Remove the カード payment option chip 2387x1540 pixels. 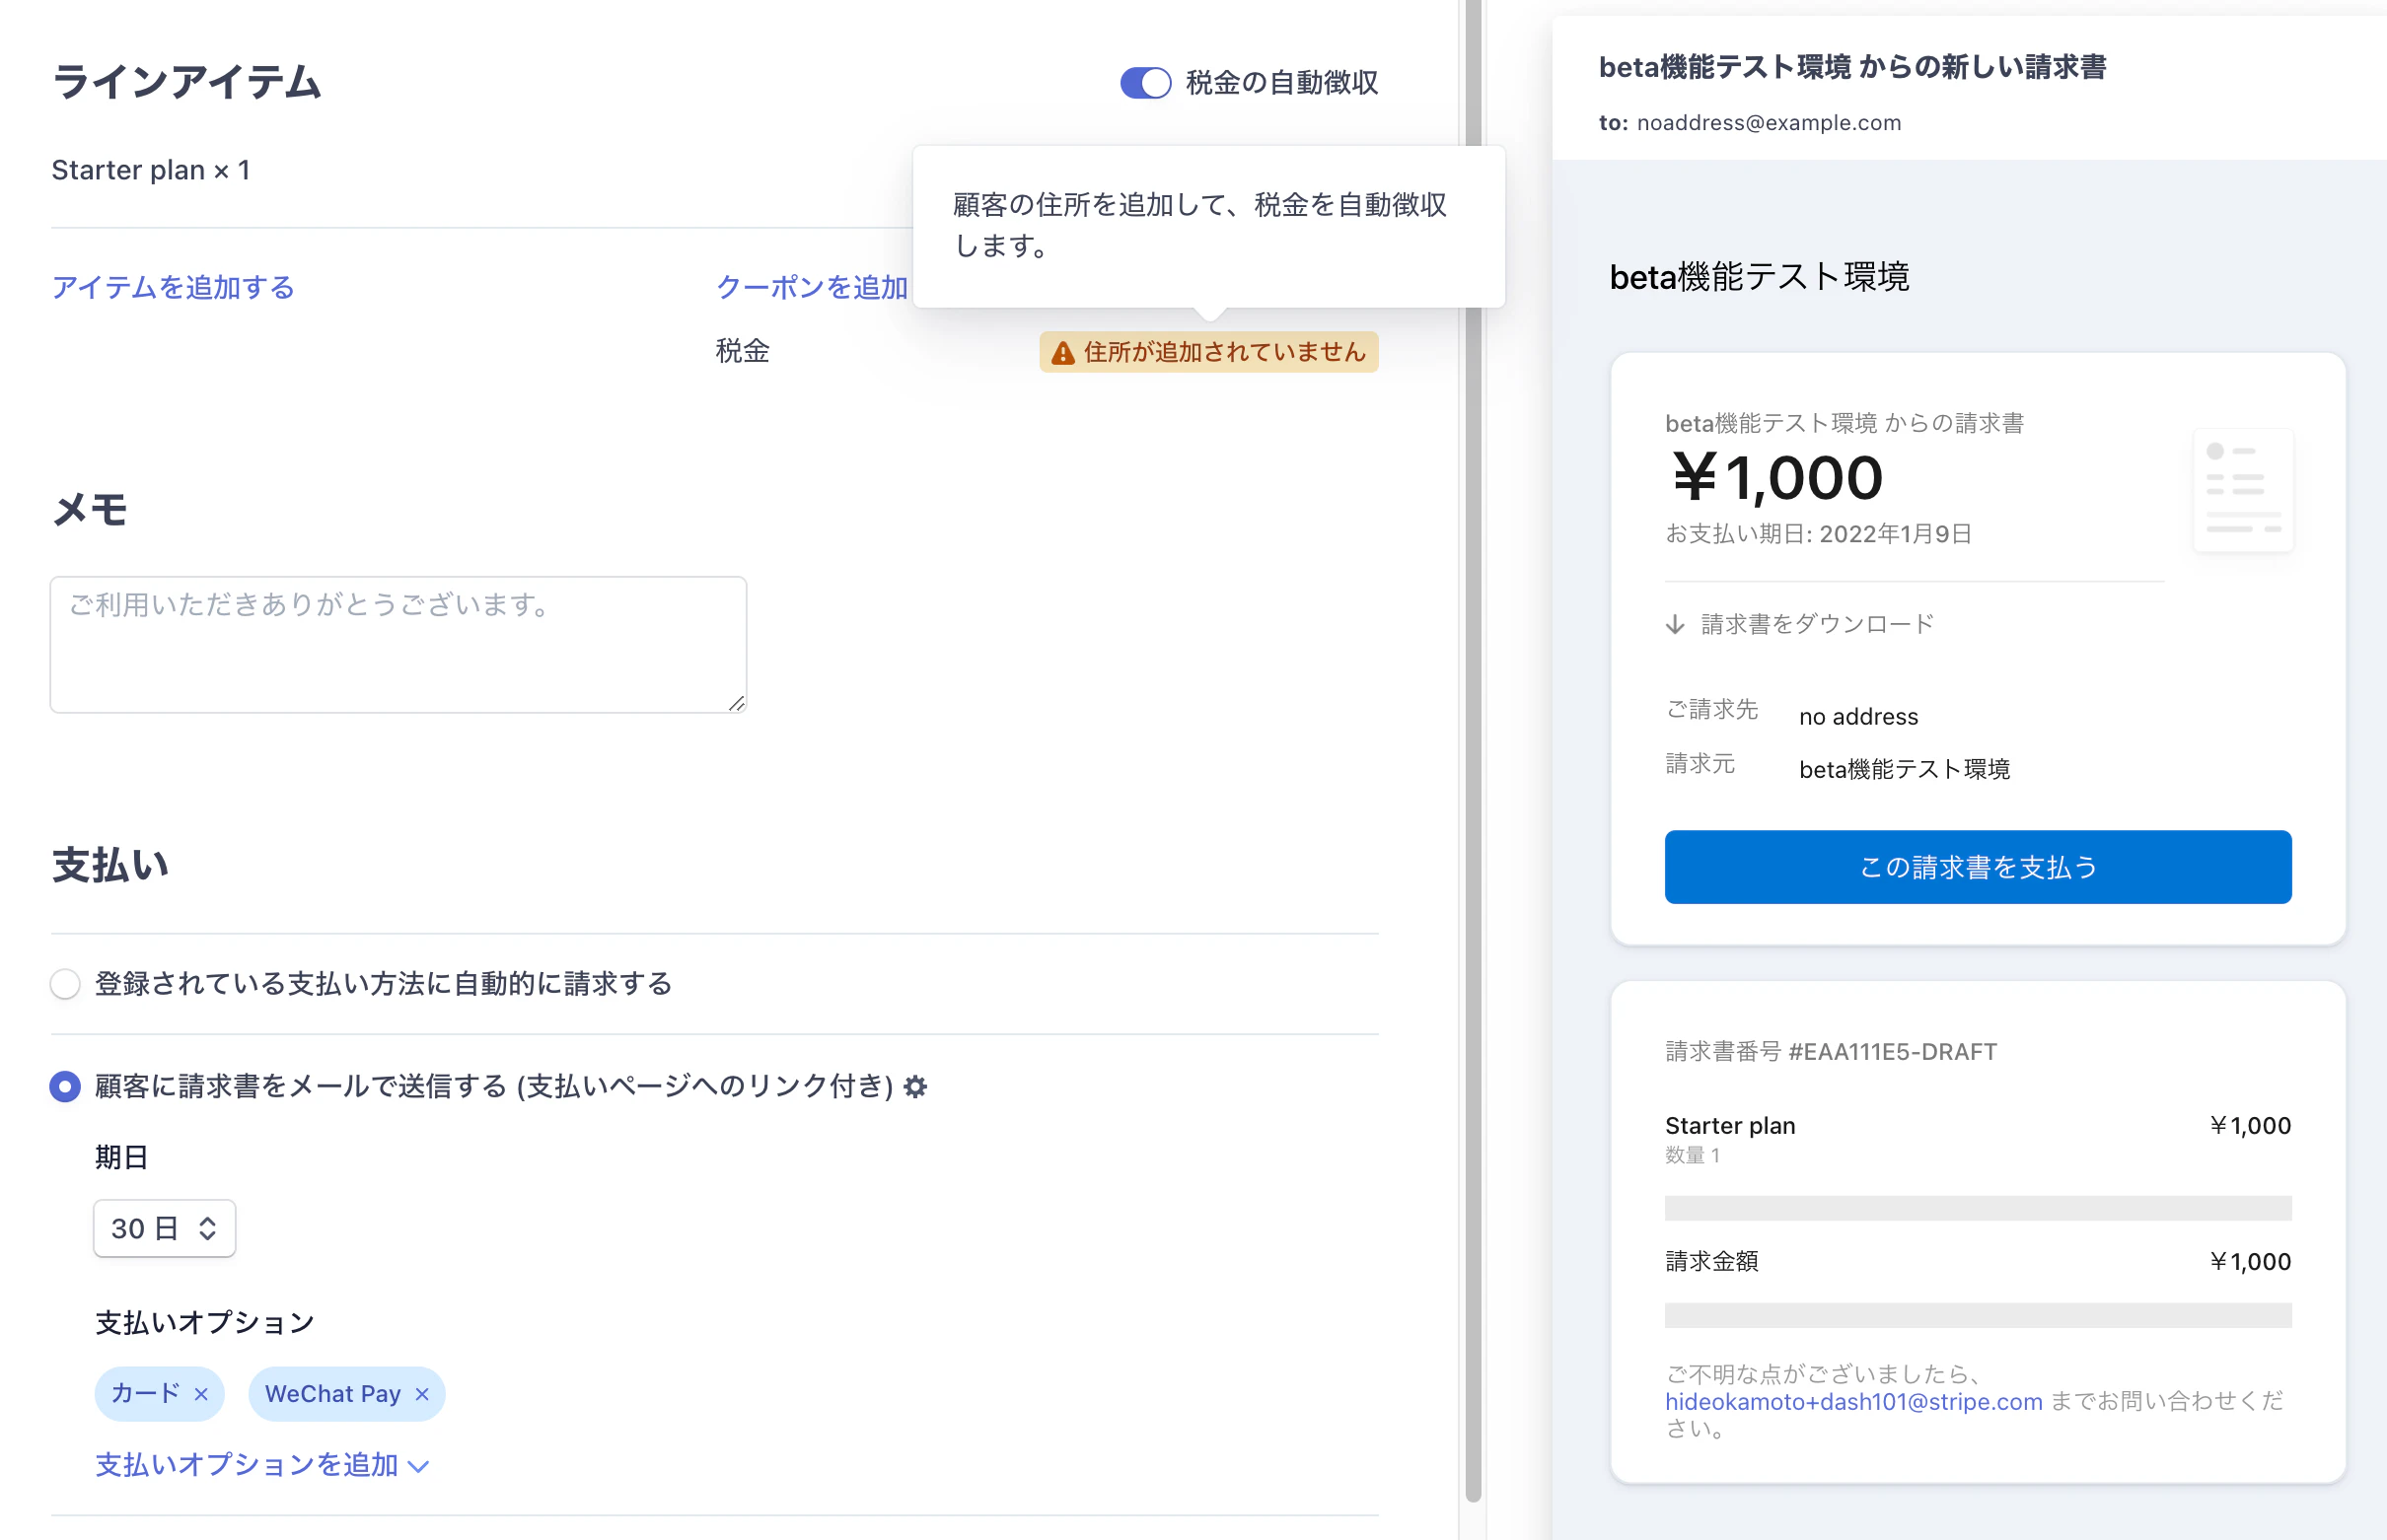[x=201, y=1394]
